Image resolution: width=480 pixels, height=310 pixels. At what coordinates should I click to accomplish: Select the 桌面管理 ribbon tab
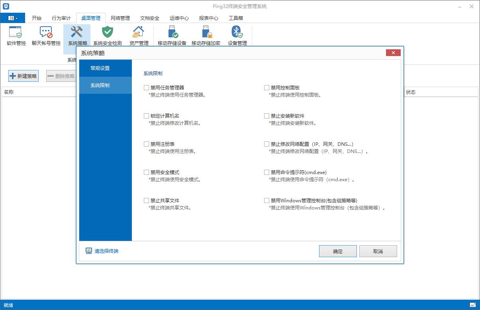[x=91, y=18]
